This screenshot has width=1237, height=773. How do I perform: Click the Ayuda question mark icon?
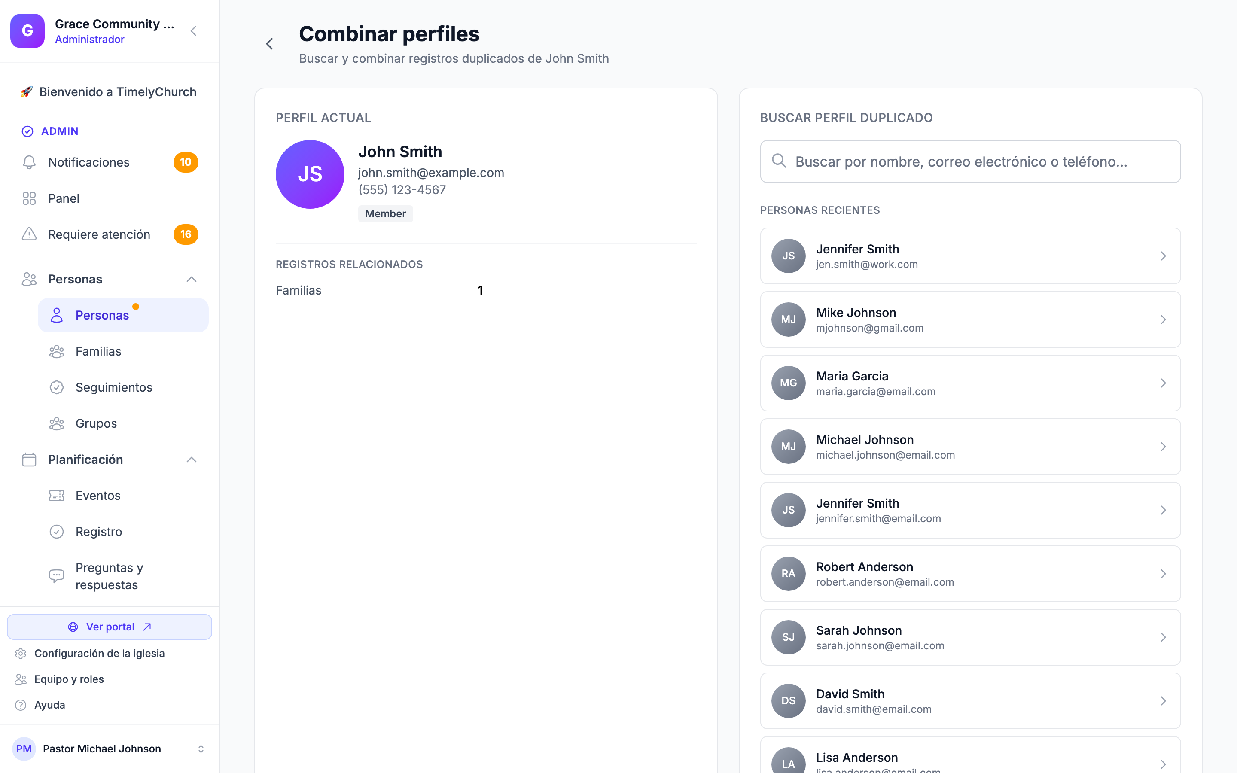click(x=21, y=705)
